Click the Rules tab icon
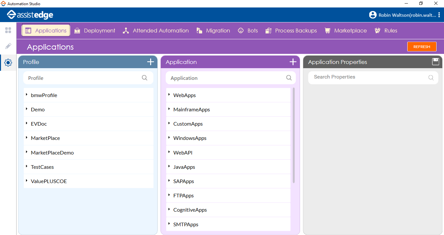Image resolution: width=444 pixels, height=235 pixels. tap(377, 31)
